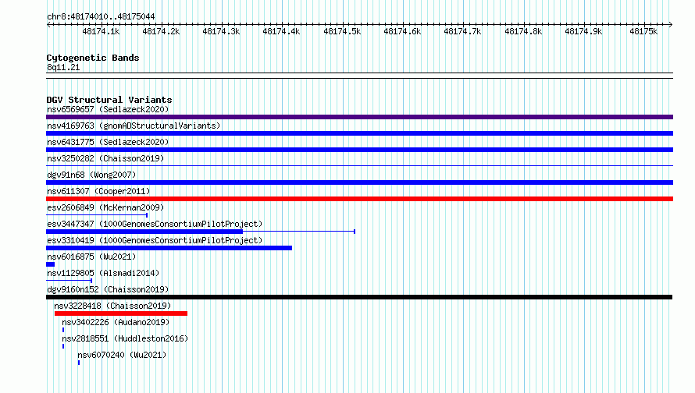Open the nsv3250282 (Chaisson2019) label
Image resolution: width=695 pixels, height=393 pixels.
point(105,158)
